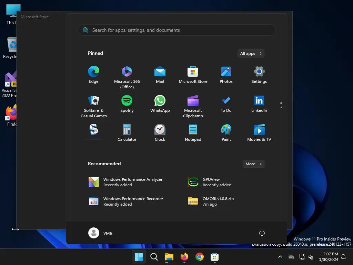Launch the Calculator app

[x=127, y=133]
